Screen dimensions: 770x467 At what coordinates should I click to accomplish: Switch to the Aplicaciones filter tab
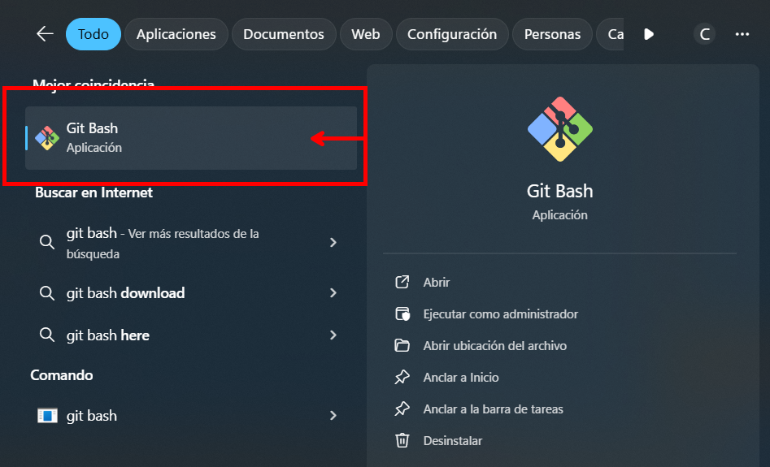[176, 34]
